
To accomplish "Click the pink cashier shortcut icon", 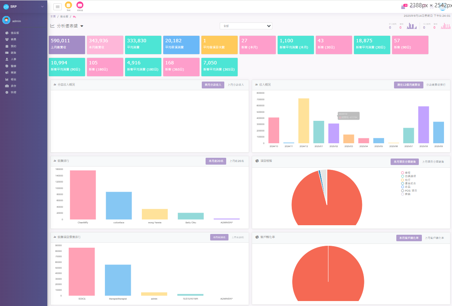I will [80, 6].
